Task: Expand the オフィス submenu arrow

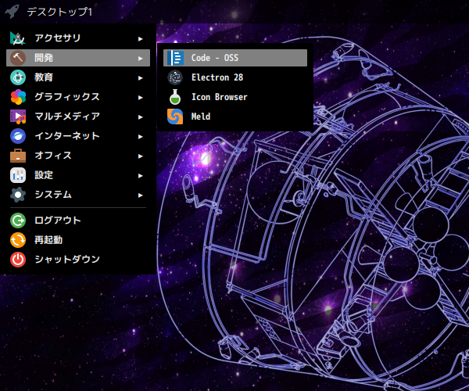Action: [140, 156]
